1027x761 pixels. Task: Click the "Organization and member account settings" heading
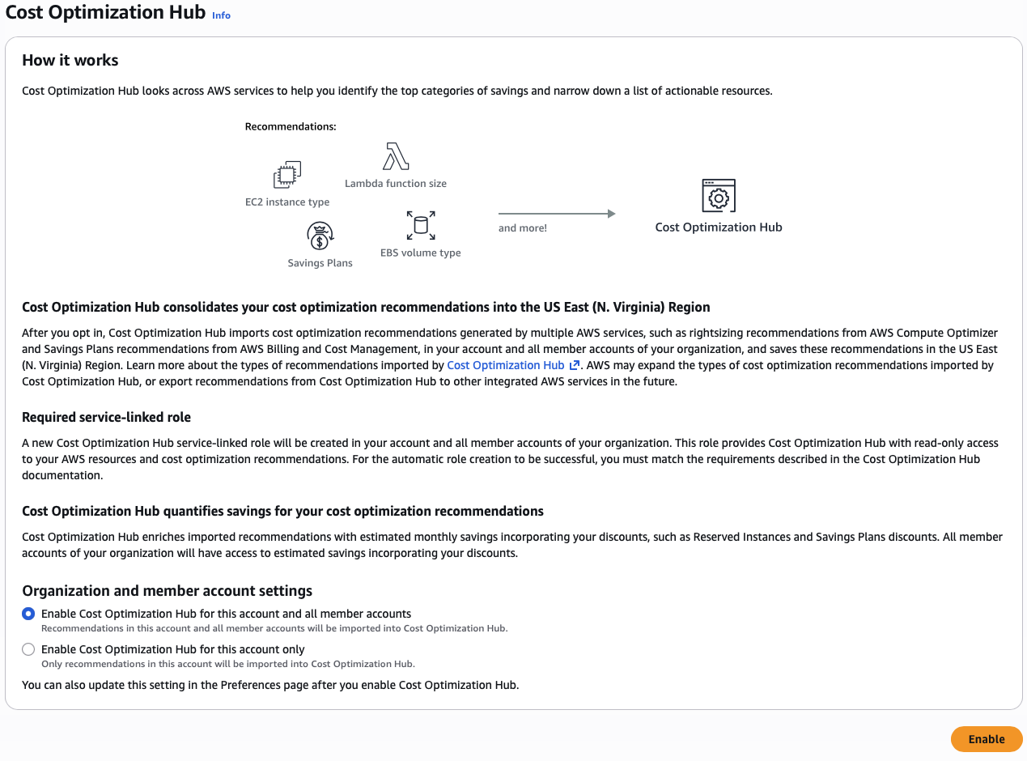[168, 591]
